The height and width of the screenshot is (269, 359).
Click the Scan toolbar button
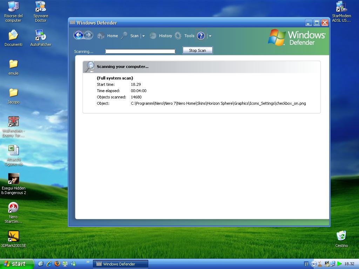[x=130, y=36]
